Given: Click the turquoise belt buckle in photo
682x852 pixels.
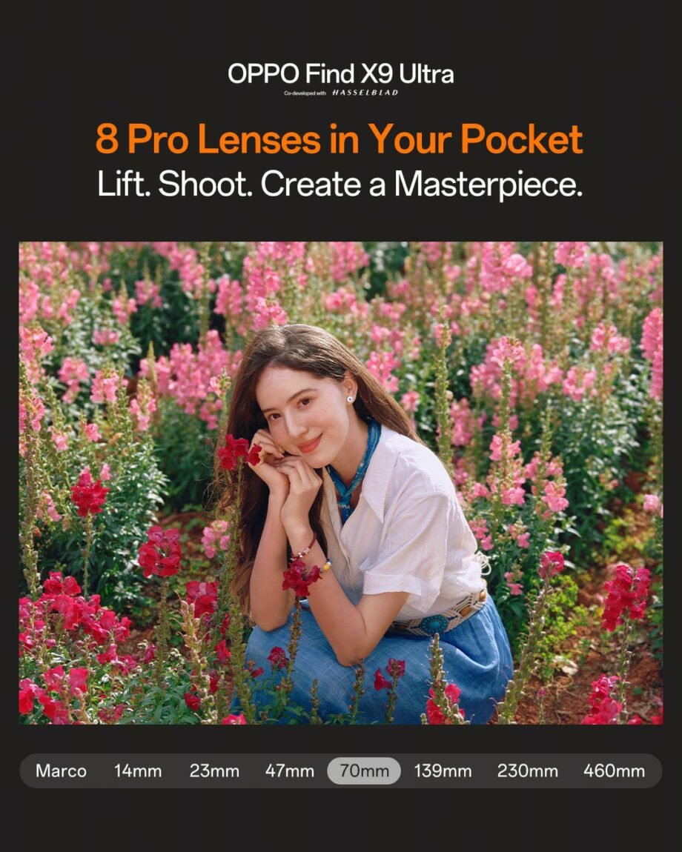Looking at the screenshot, I should tap(434, 625).
